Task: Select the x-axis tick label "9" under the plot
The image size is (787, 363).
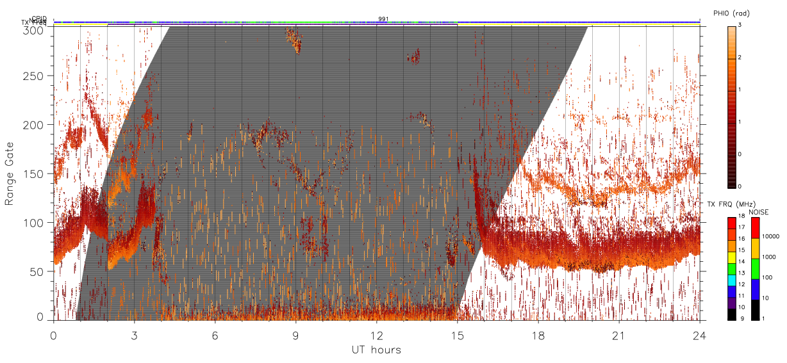Action: point(295,335)
